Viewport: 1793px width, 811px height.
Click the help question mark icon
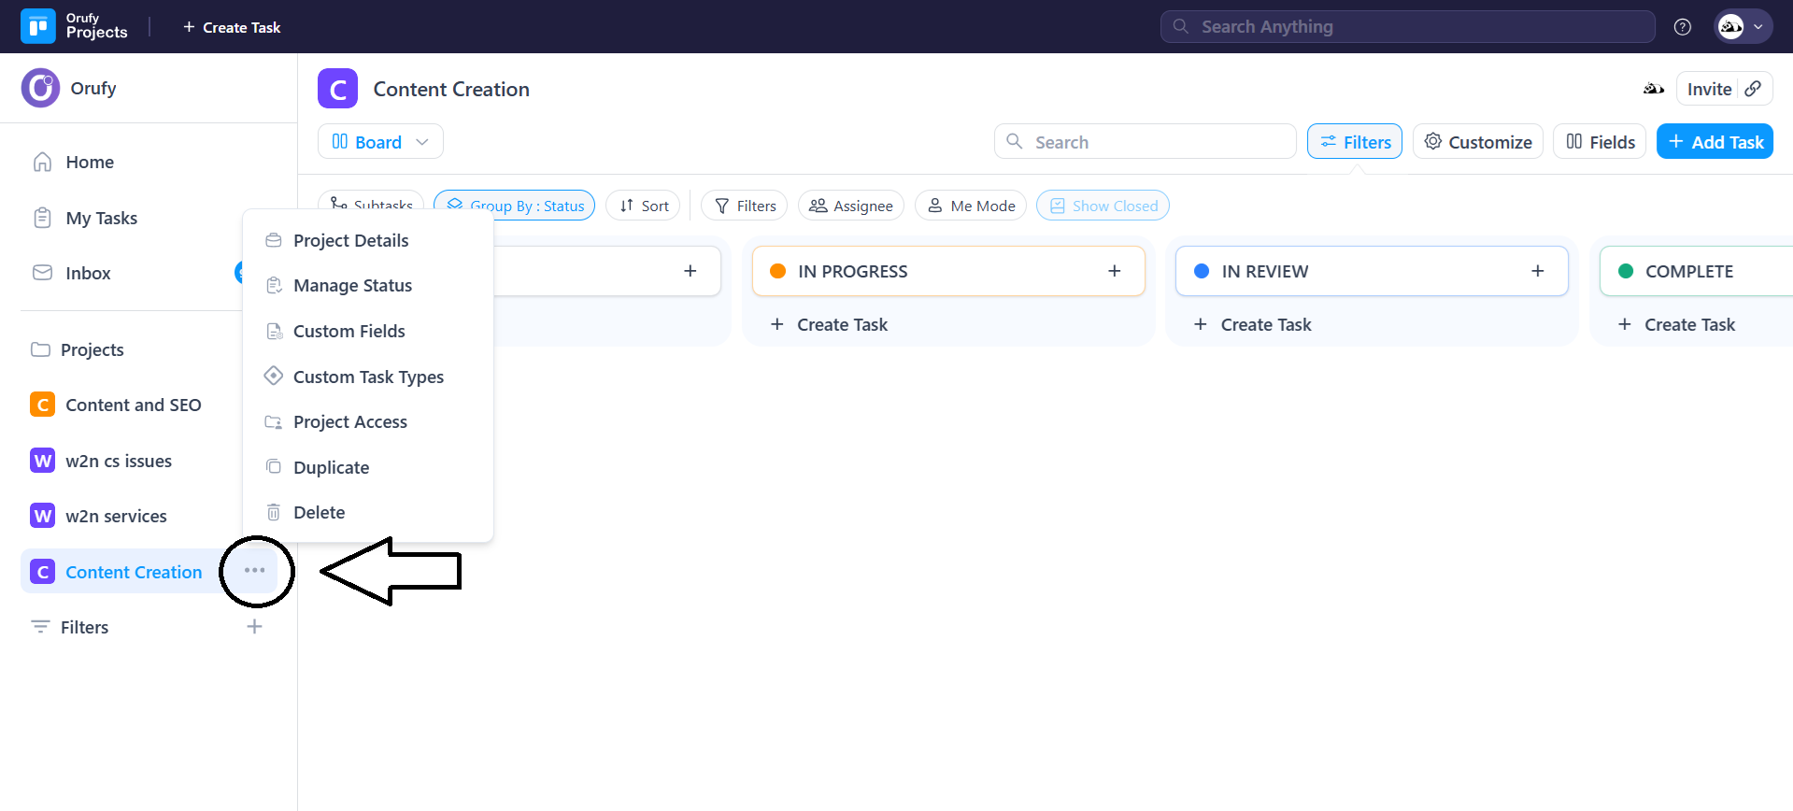(x=1682, y=27)
